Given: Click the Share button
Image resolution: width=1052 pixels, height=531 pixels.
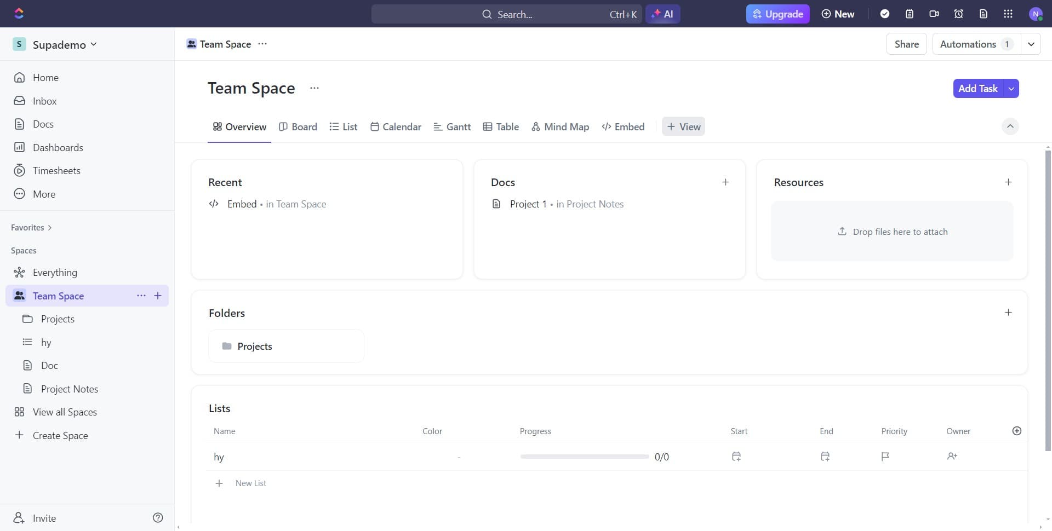Looking at the screenshot, I should pyautogui.click(x=906, y=44).
